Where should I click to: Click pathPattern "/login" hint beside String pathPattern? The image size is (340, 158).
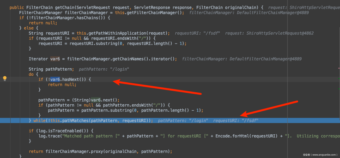(x=104, y=69)
